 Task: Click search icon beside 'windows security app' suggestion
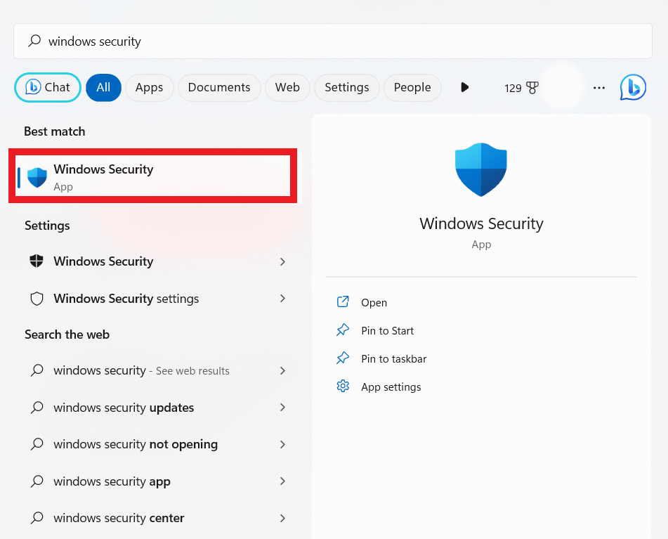tap(37, 481)
